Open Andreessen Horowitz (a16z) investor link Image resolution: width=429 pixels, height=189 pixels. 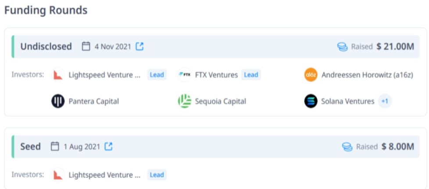tap(367, 75)
